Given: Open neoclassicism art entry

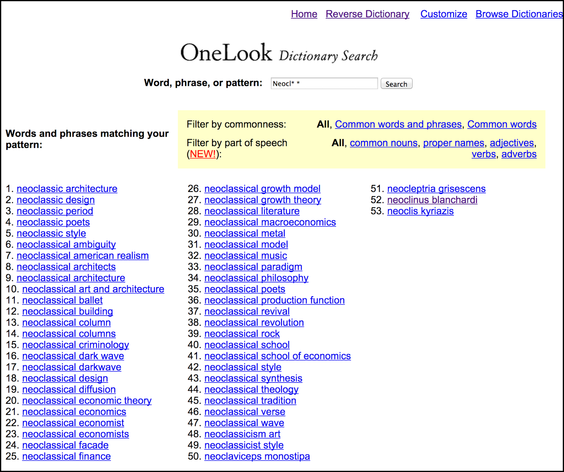Looking at the screenshot, I should tap(242, 434).
